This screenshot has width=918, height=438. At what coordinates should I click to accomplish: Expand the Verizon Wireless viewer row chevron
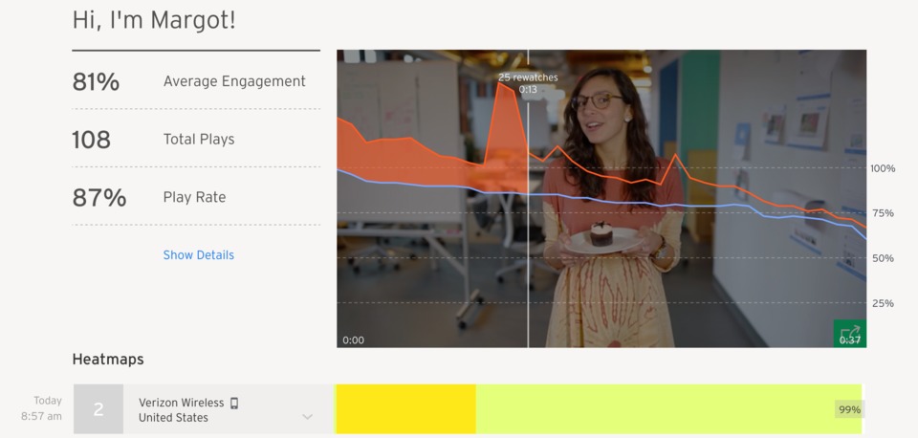click(x=307, y=417)
